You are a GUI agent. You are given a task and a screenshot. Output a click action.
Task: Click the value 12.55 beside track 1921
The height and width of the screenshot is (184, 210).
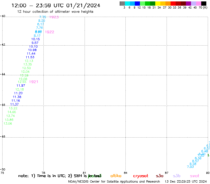pyautogui.click(x=22, y=82)
